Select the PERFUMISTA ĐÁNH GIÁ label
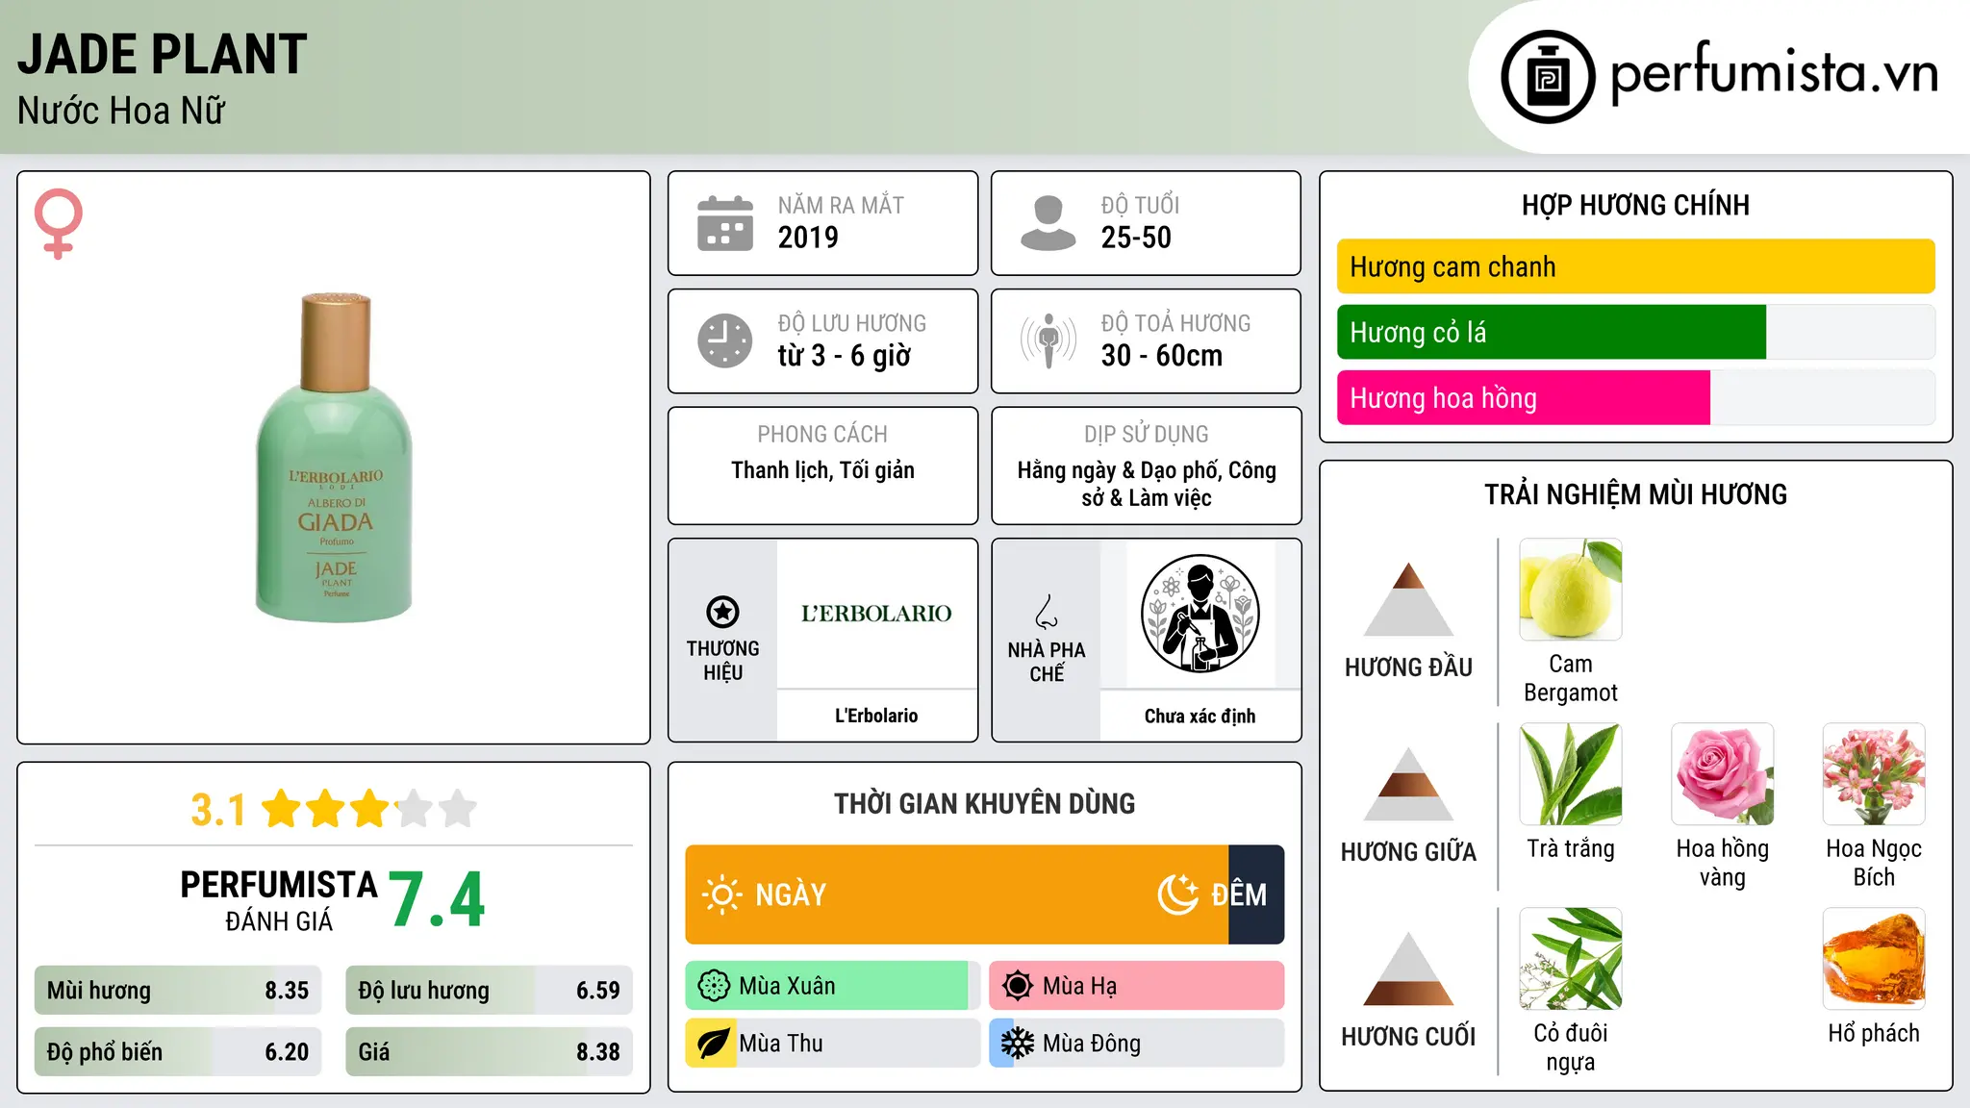 [x=279, y=900]
